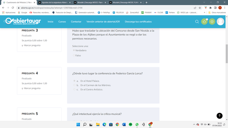228x128 pixels.
Task: Open the site search magnifier icon
Action: (197, 22)
